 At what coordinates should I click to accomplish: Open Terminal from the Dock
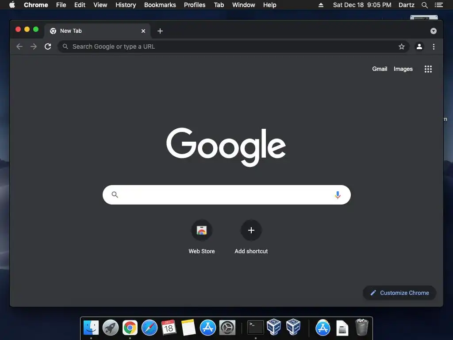click(x=256, y=328)
